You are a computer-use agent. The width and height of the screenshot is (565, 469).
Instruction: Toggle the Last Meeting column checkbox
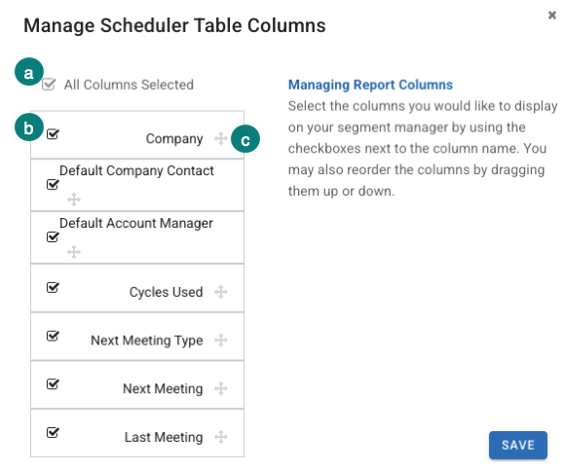pos(53,432)
